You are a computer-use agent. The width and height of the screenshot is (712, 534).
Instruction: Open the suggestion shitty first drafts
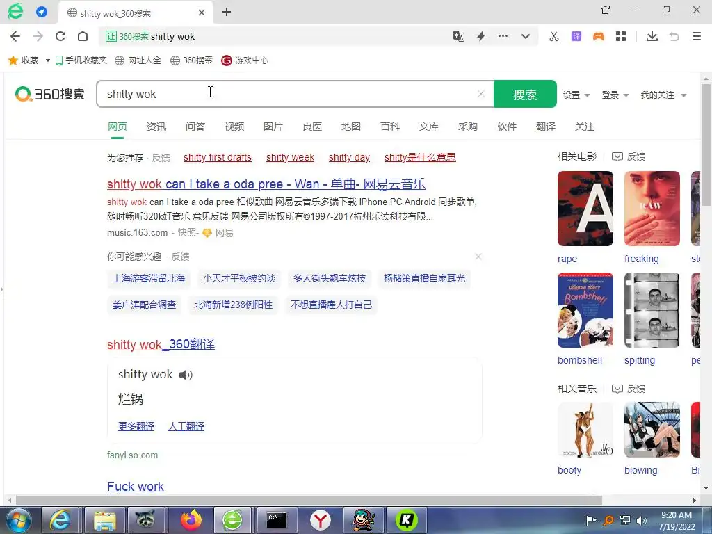(218, 158)
